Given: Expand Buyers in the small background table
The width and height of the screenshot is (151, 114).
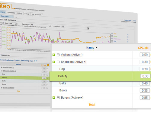Looking at the screenshot, I should click(2, 88).
